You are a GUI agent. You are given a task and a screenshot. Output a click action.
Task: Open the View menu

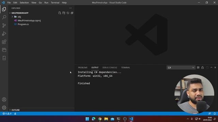(x=34, y=3)
